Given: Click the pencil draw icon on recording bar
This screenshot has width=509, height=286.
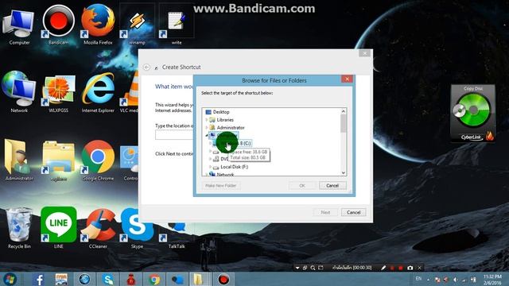Looking at the screenshot, I should coord(383,268).
